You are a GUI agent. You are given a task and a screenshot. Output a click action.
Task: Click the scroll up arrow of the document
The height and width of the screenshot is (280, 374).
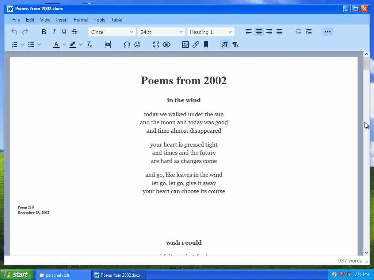click(x=366, y=54)
